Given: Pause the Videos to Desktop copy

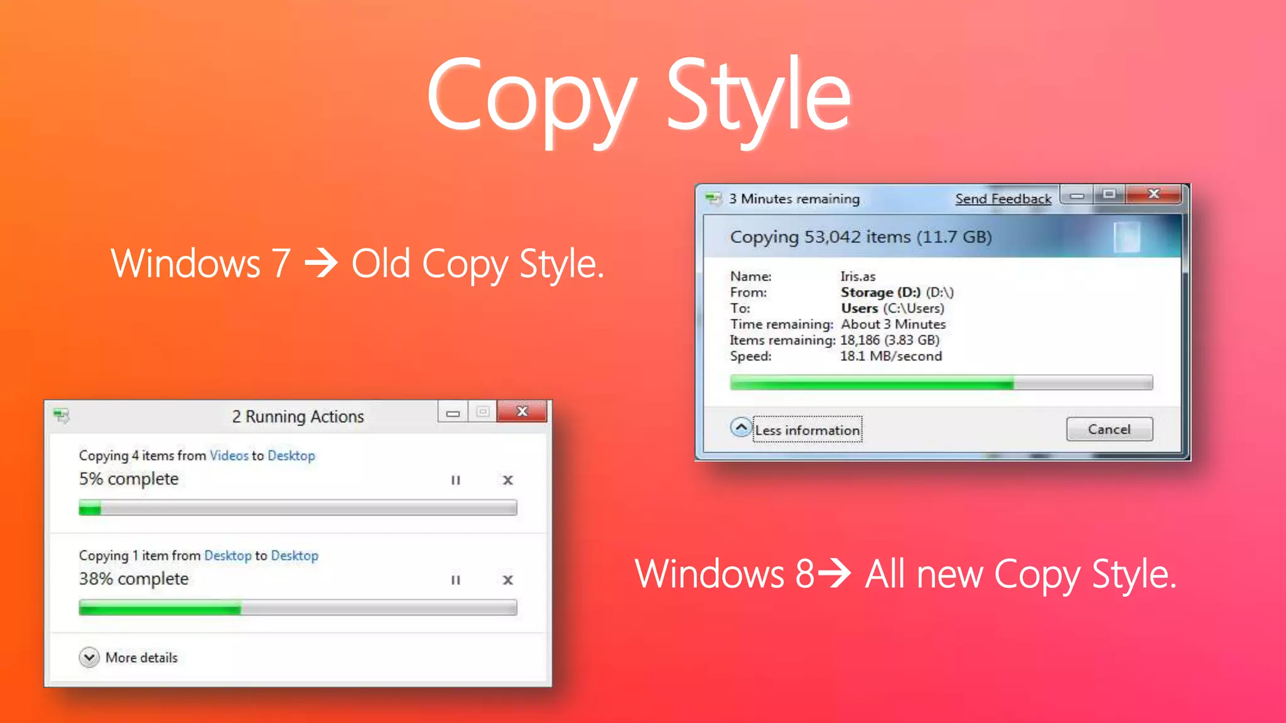Looking at the screenshot, I should point(456,480).
